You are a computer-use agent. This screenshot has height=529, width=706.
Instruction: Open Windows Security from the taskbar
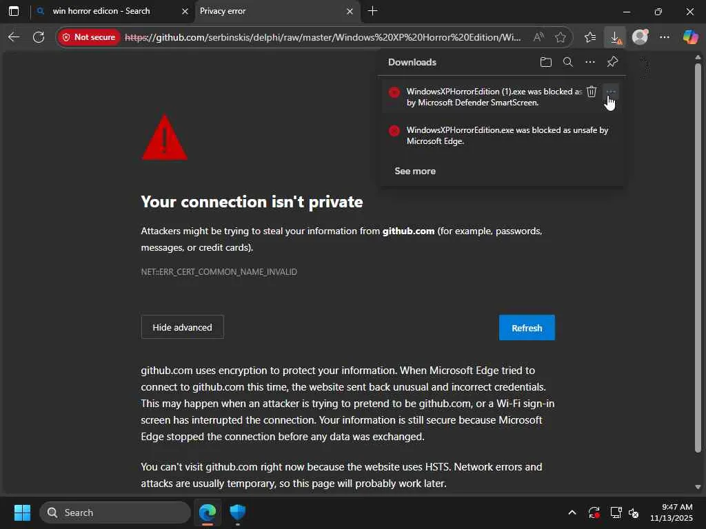coord(238,512)
